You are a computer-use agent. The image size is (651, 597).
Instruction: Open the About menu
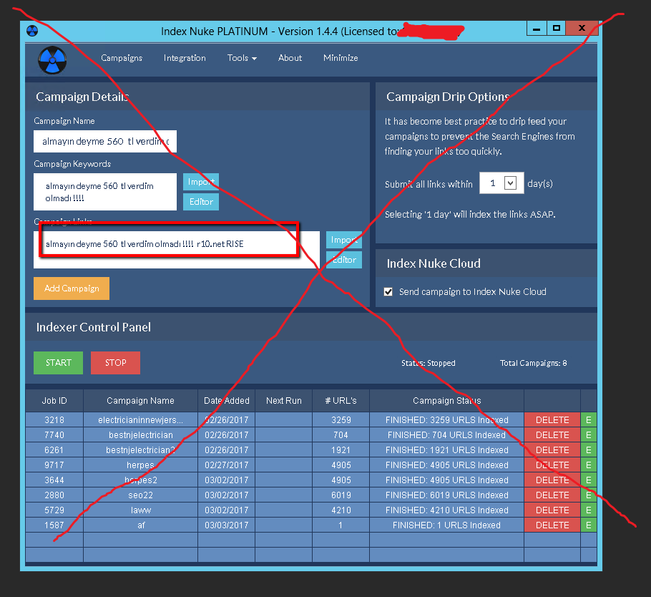click(x=290, y=58)
